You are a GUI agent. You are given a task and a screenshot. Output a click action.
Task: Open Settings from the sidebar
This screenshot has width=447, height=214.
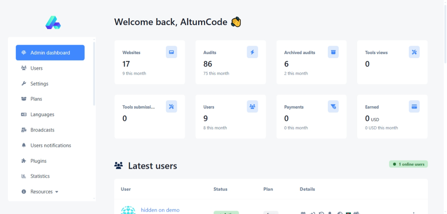(x=39, y=84)
